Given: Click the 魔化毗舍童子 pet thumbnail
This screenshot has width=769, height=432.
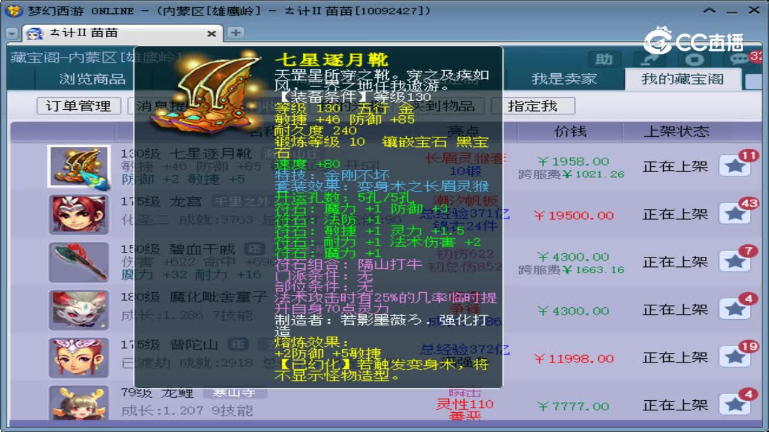Looking at the screenshot, I should pyautogui.click(x=78, y=310).
